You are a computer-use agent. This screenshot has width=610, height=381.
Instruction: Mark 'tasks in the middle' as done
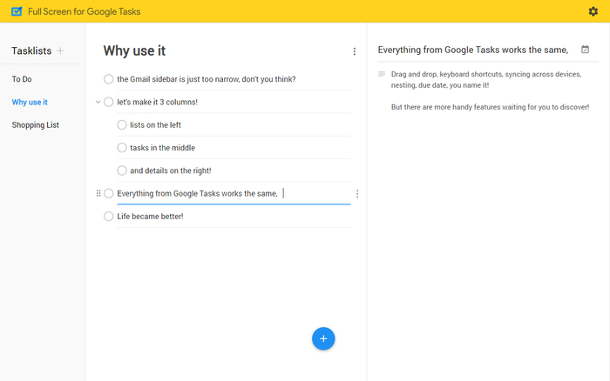[x=122, y=147]
